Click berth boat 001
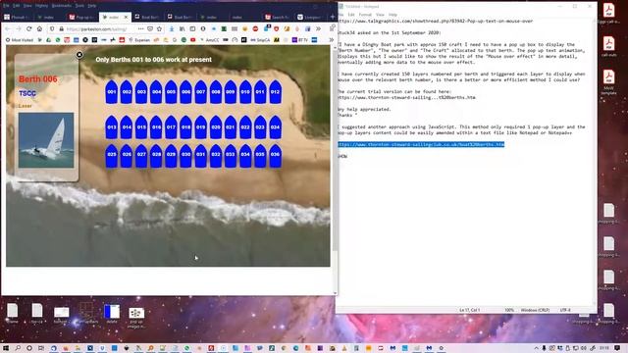Viewport: 628px width, 353px height. click(112, 91)
